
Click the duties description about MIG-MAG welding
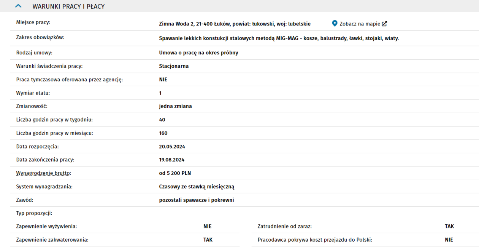pyautogui.click(x=279, y=38)
